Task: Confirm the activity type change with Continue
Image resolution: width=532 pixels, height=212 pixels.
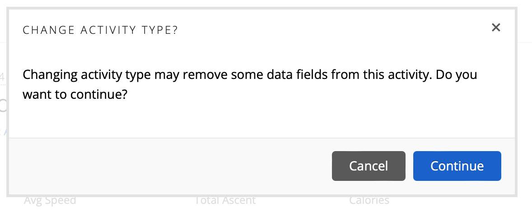Action: click(457, 166)
